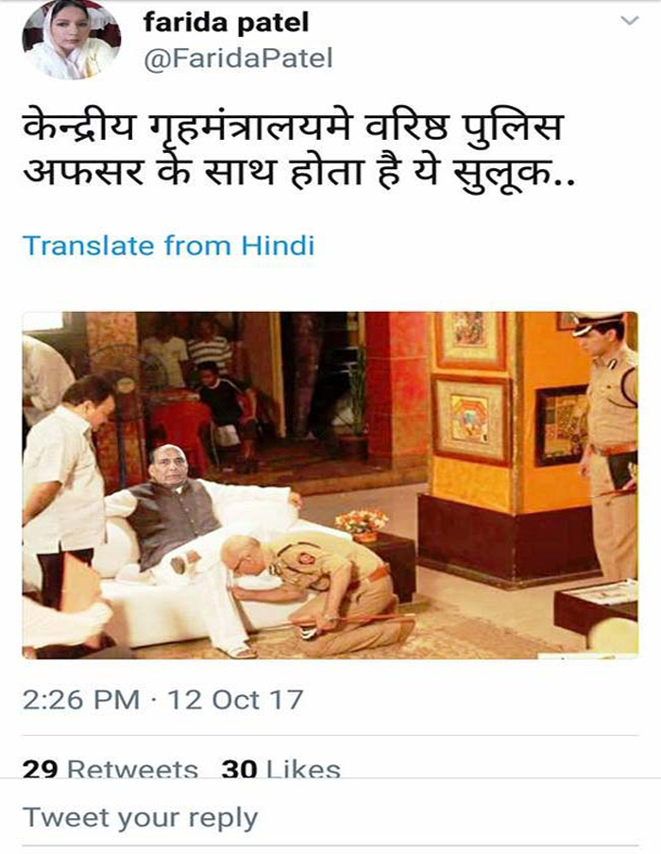Click the bold retweet count number 29
The height and width of the screenshot is (854, 661).
[41, 769]
